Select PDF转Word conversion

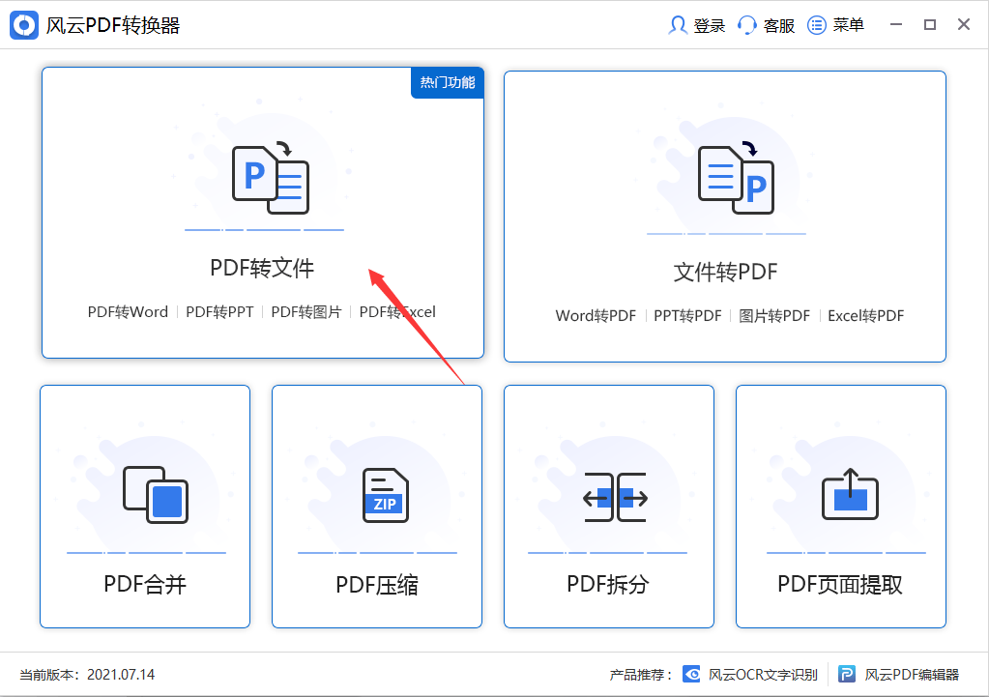(127, 311)
